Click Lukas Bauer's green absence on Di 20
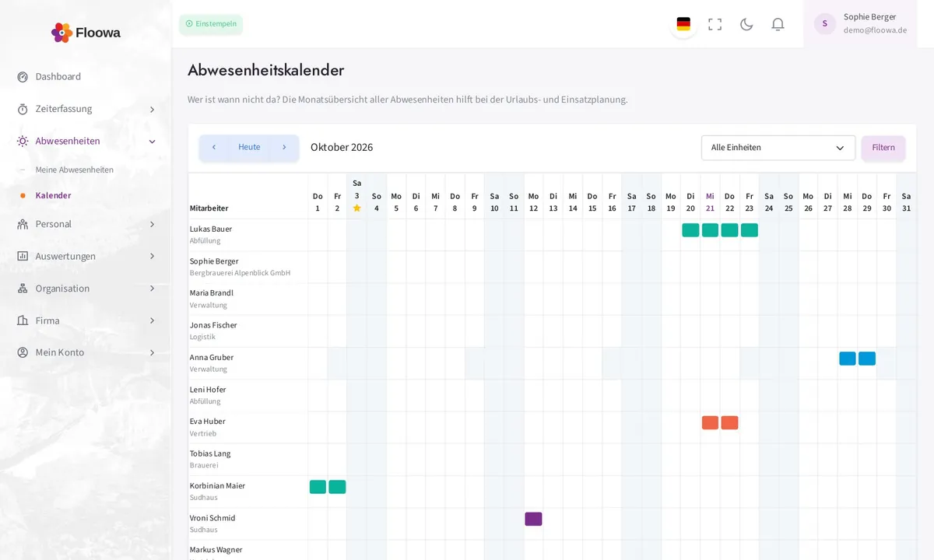Screen dimensions: 934x560 690,230
